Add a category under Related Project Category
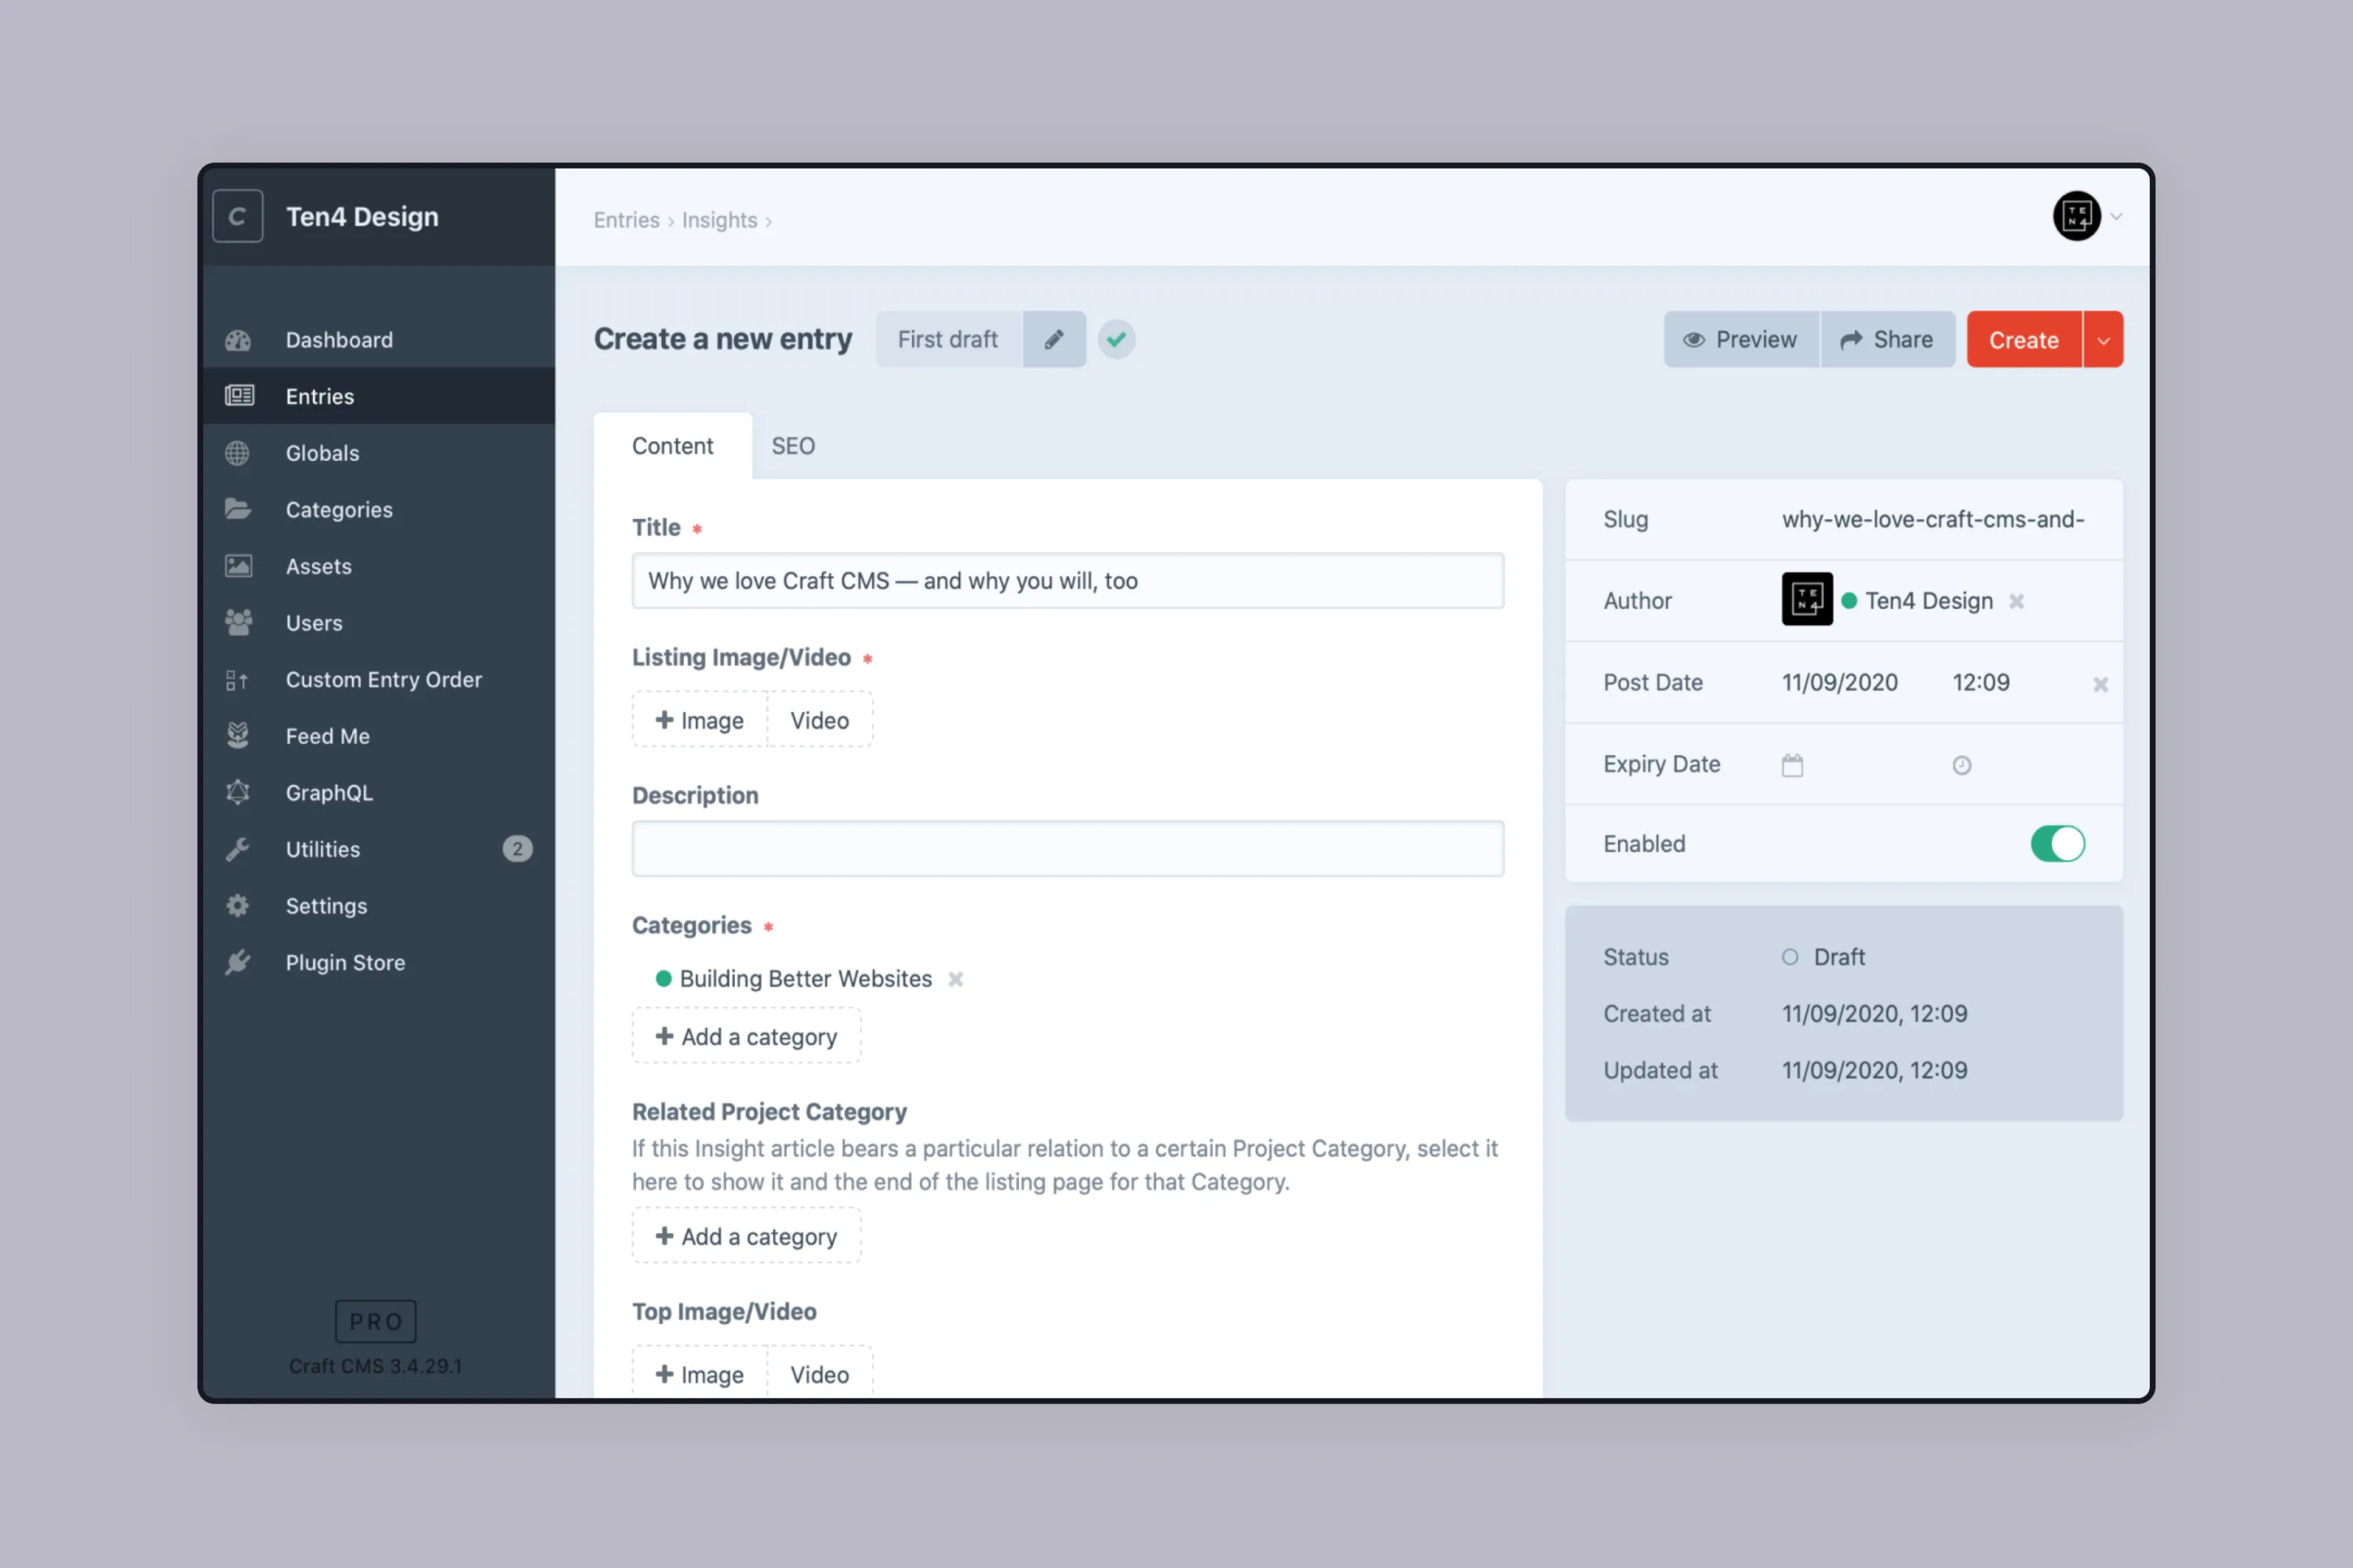The width and height of the screenshot is (2353, 1568). coord(747,1237)
